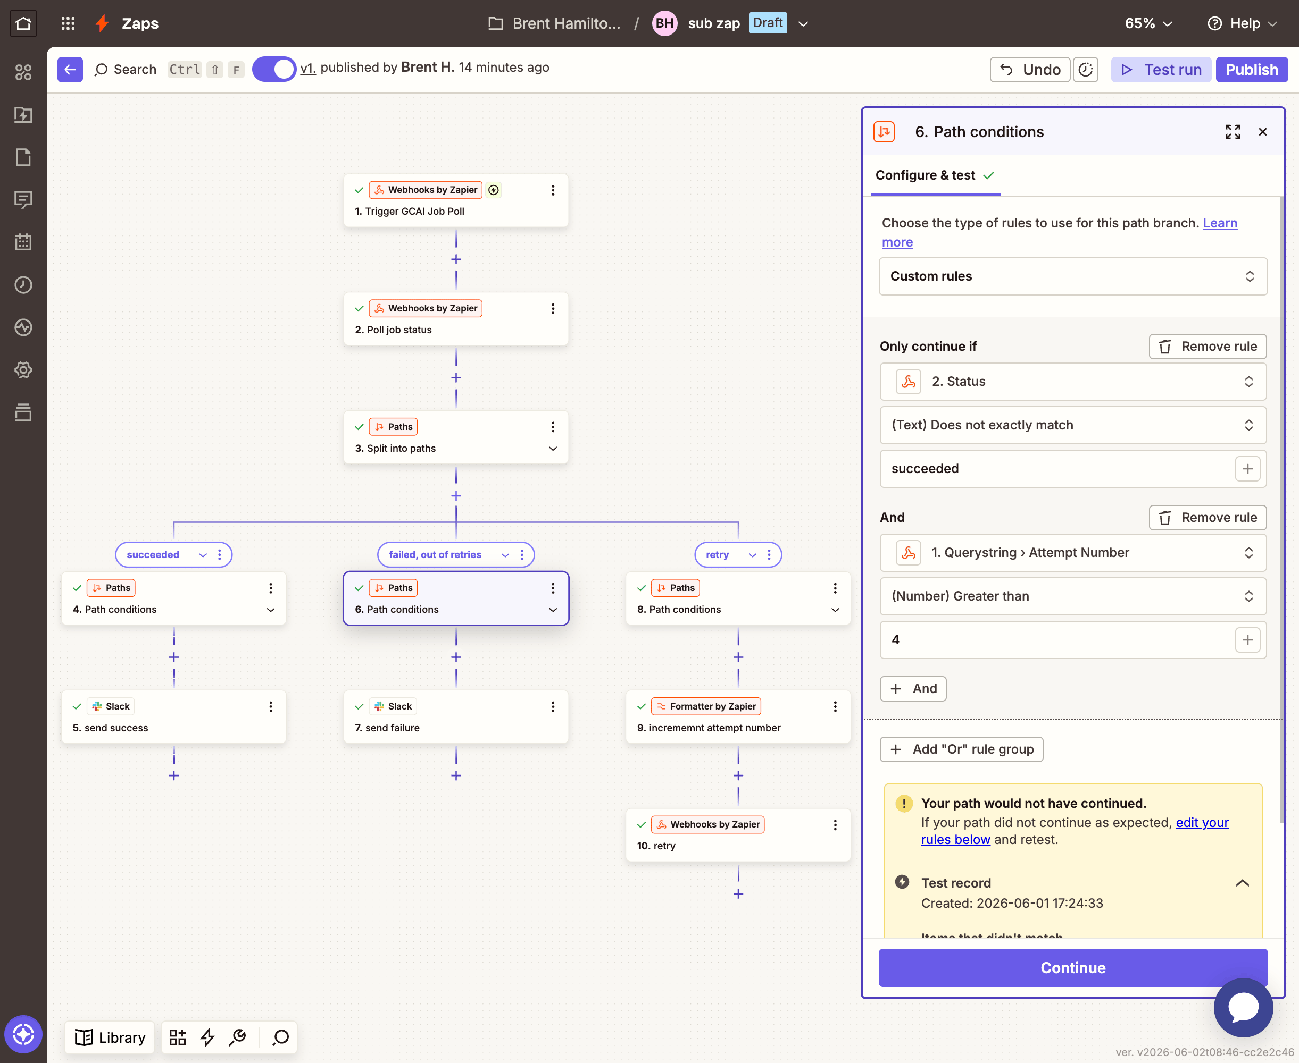Close the Path conditions panel
The height and width of the screenshot is (1063, 1299).
[1262, 132]
